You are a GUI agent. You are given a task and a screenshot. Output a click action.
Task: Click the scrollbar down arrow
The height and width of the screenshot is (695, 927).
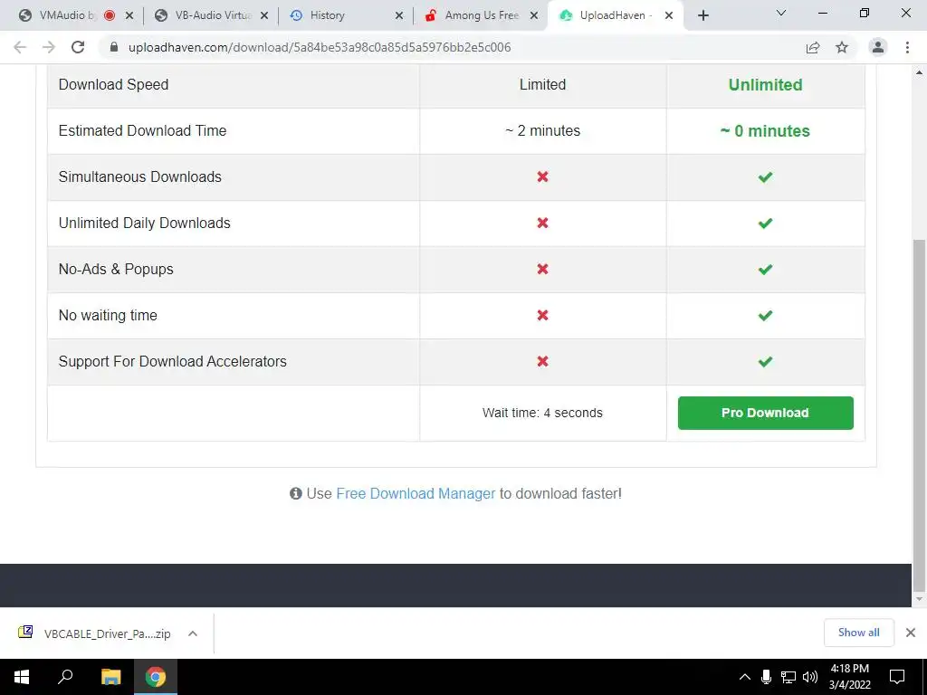(920, 600)
